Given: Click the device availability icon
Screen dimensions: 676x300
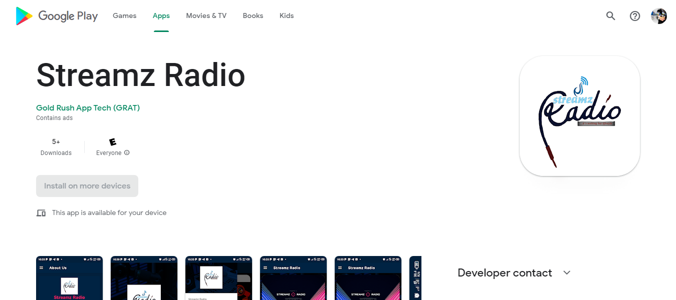Looking at the screenshot, I should (x=41, y=213).
